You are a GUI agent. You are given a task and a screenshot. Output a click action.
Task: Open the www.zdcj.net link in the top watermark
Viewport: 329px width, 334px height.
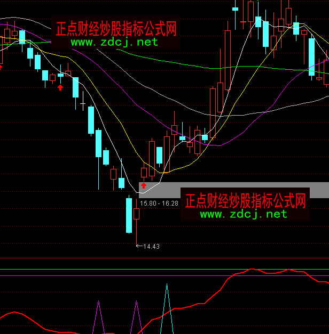[114, 42]
